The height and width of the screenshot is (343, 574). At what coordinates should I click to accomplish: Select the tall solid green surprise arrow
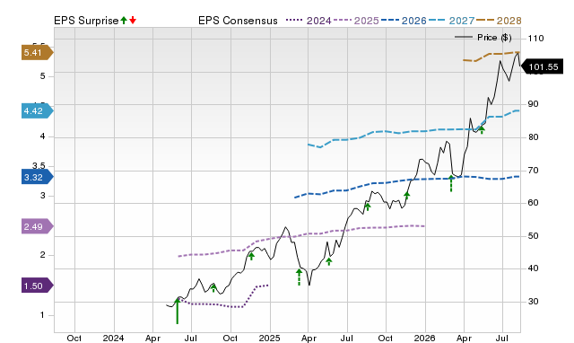coord(178,311)
